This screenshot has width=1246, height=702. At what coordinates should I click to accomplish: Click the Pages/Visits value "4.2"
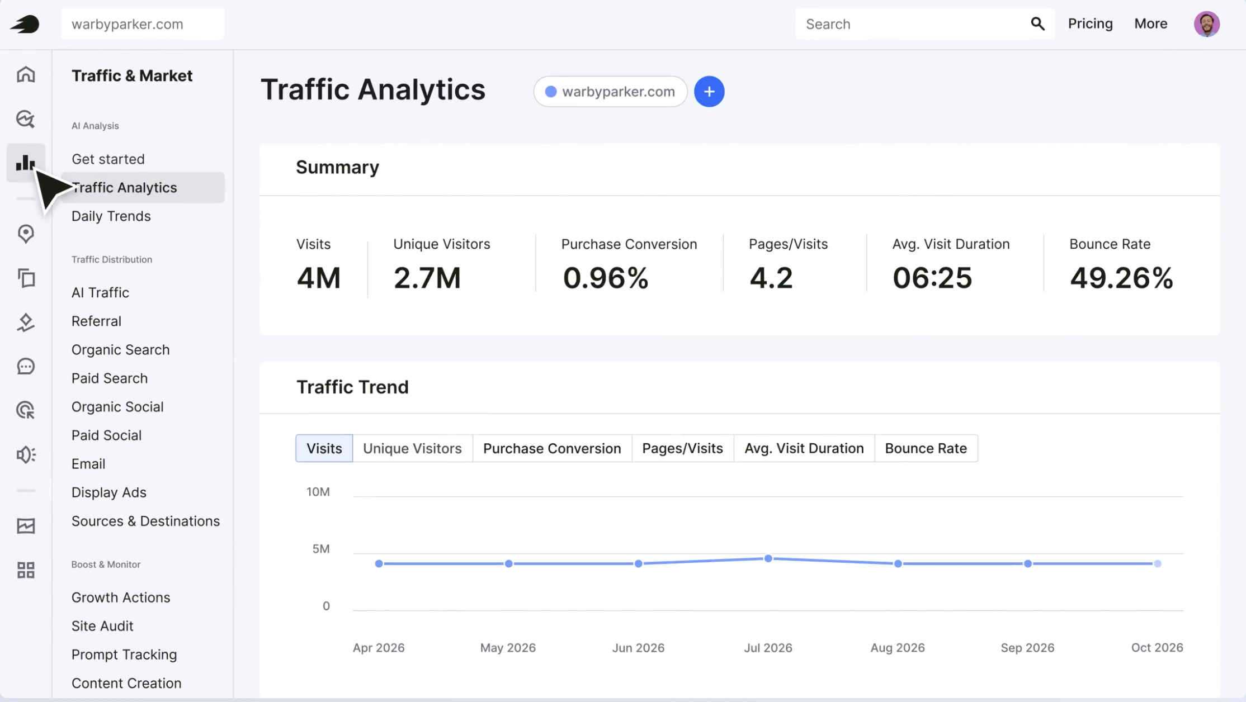(x=771, y=278)
